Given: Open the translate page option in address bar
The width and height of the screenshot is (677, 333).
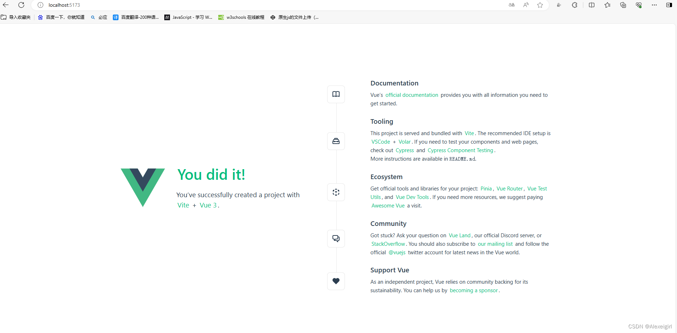Looking at the screenshot, I should click(x=512, y=5).
